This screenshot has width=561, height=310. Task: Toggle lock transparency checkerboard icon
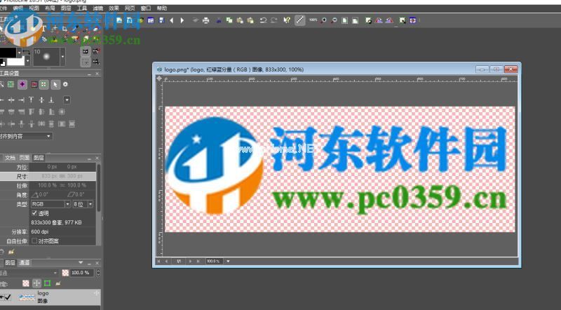pyautogui.click(x=26, y=283)
